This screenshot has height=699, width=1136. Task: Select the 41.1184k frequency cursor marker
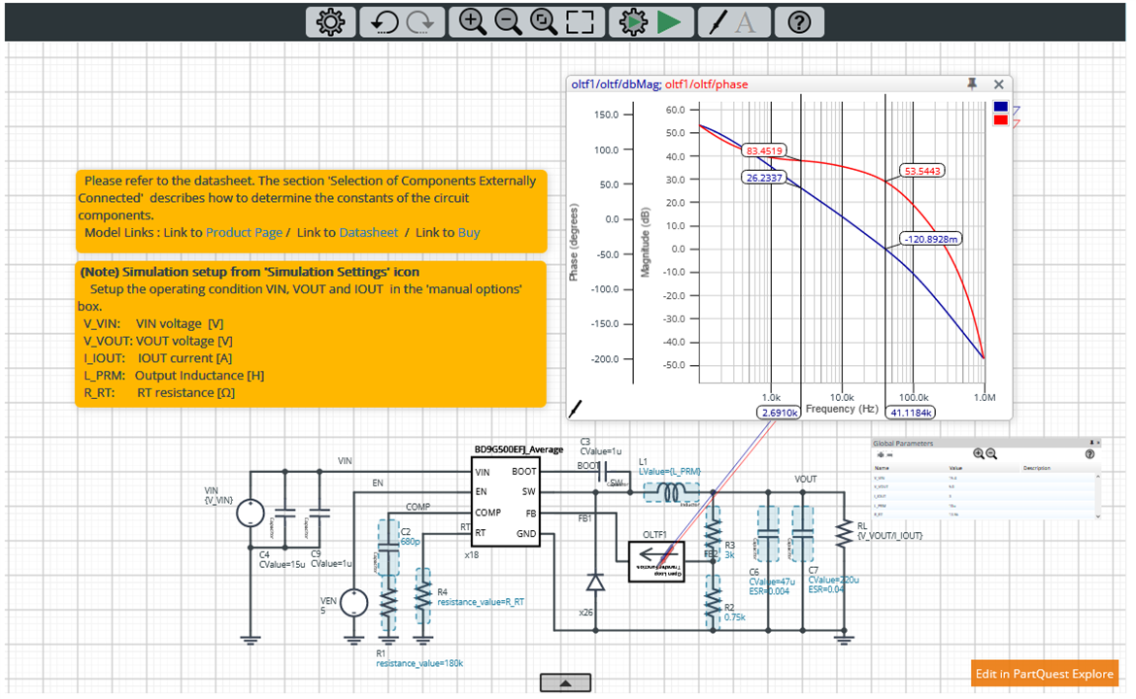pyautogui.click(x=912, y=413)
